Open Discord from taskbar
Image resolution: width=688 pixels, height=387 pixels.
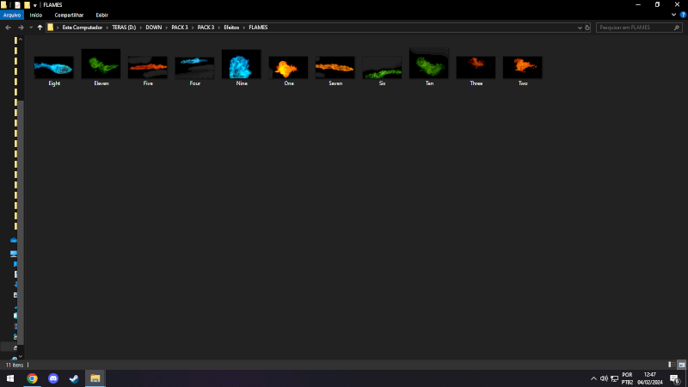[x=53, y=378]
